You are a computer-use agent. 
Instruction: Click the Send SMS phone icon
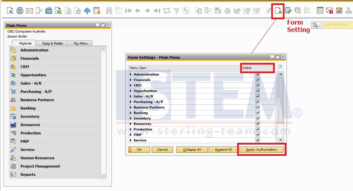[39, 11]
